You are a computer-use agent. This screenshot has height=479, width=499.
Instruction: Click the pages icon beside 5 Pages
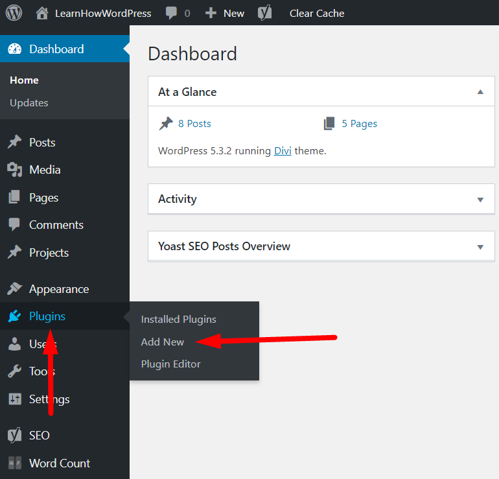(329, 124)
